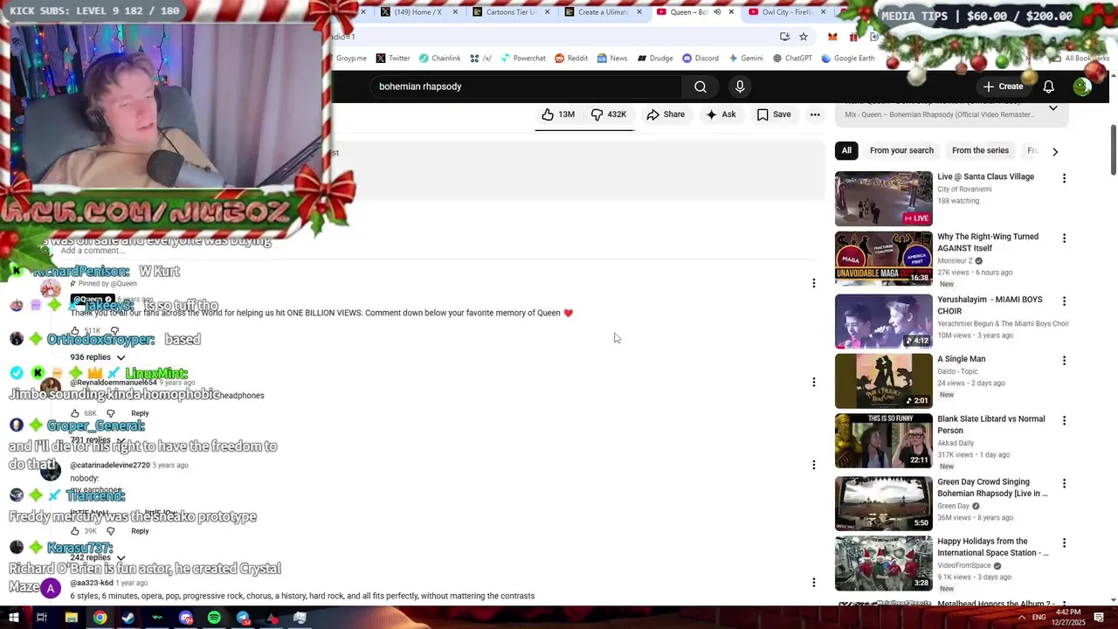The image size is (1118, 629).
Task: Open the ChatGPT bookmark
Action: click(792, 59)
